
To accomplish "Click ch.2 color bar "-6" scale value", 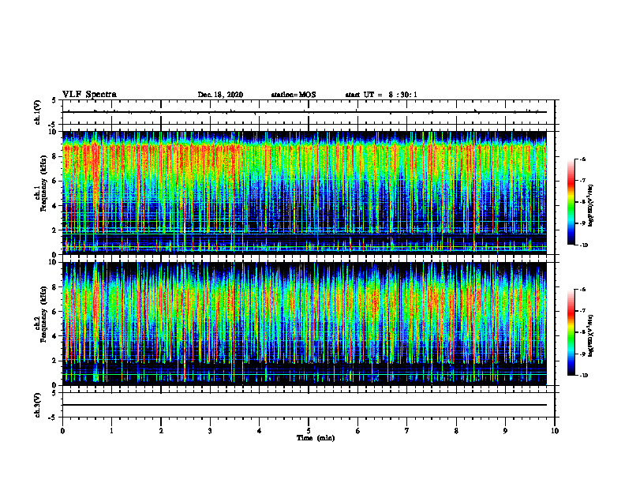I will click(583, 290).
